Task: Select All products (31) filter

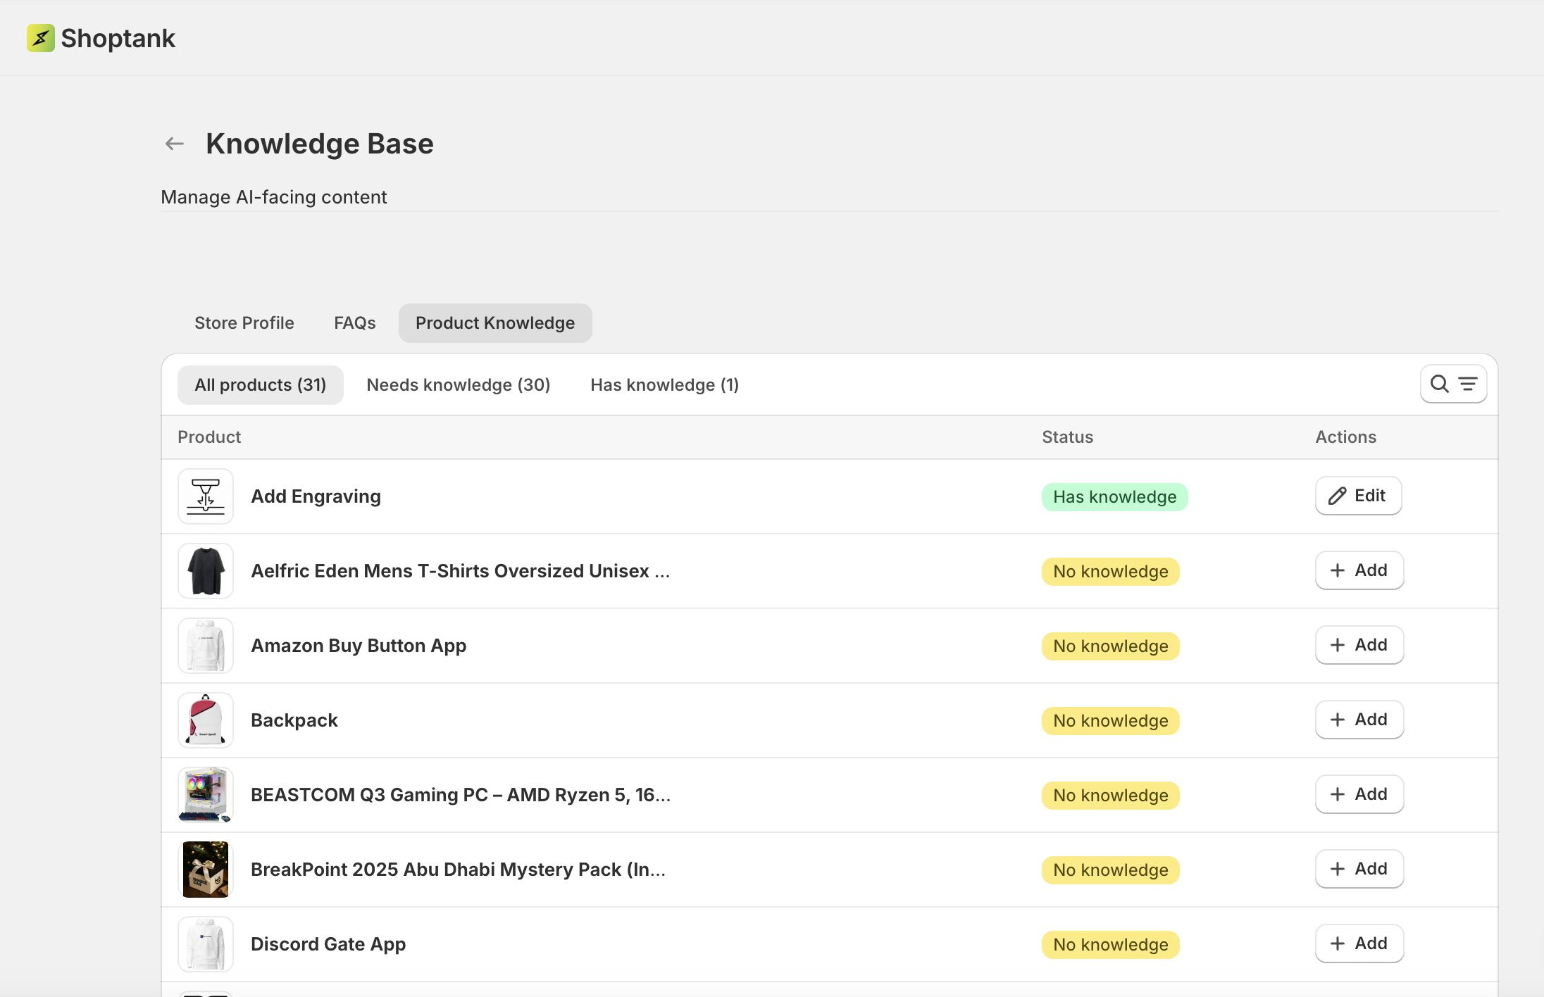Action: (x=260, y=385)
